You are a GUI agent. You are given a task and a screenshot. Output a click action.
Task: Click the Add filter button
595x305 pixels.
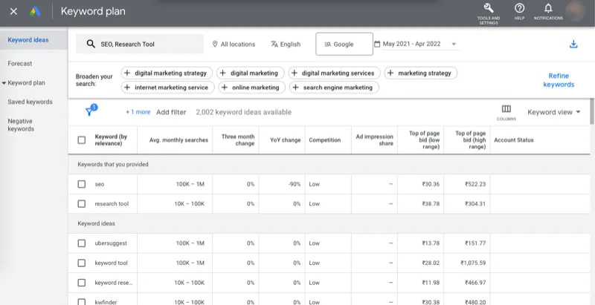(x=170, y=112)
